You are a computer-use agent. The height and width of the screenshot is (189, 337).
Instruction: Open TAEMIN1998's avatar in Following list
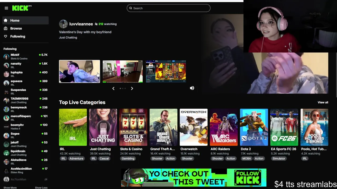tap(6, 100)
